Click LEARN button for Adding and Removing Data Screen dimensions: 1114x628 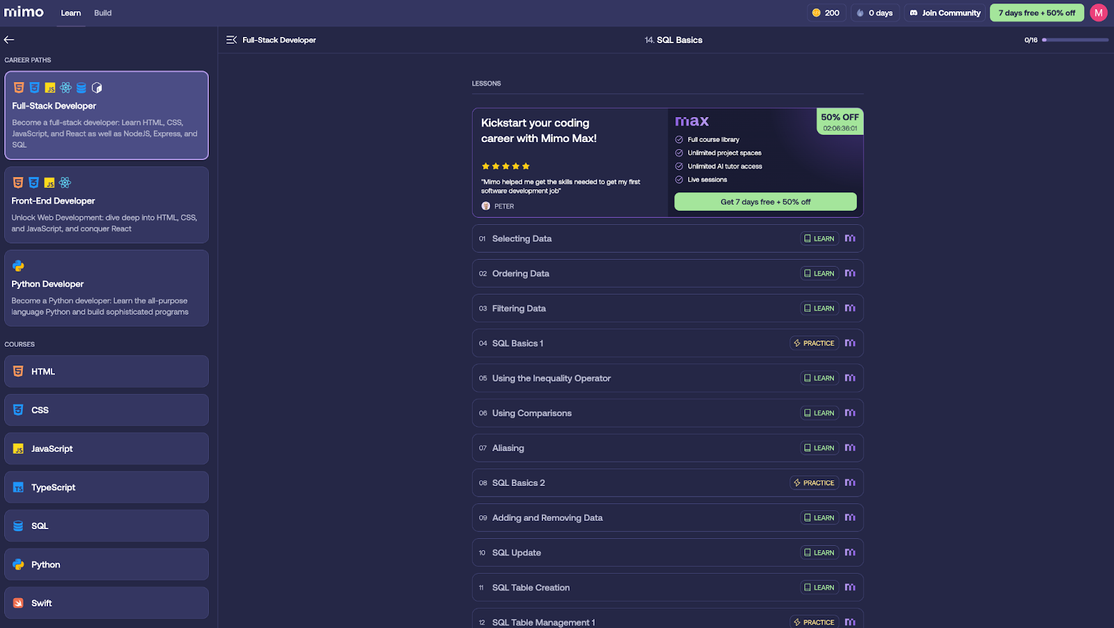[819, 517]
